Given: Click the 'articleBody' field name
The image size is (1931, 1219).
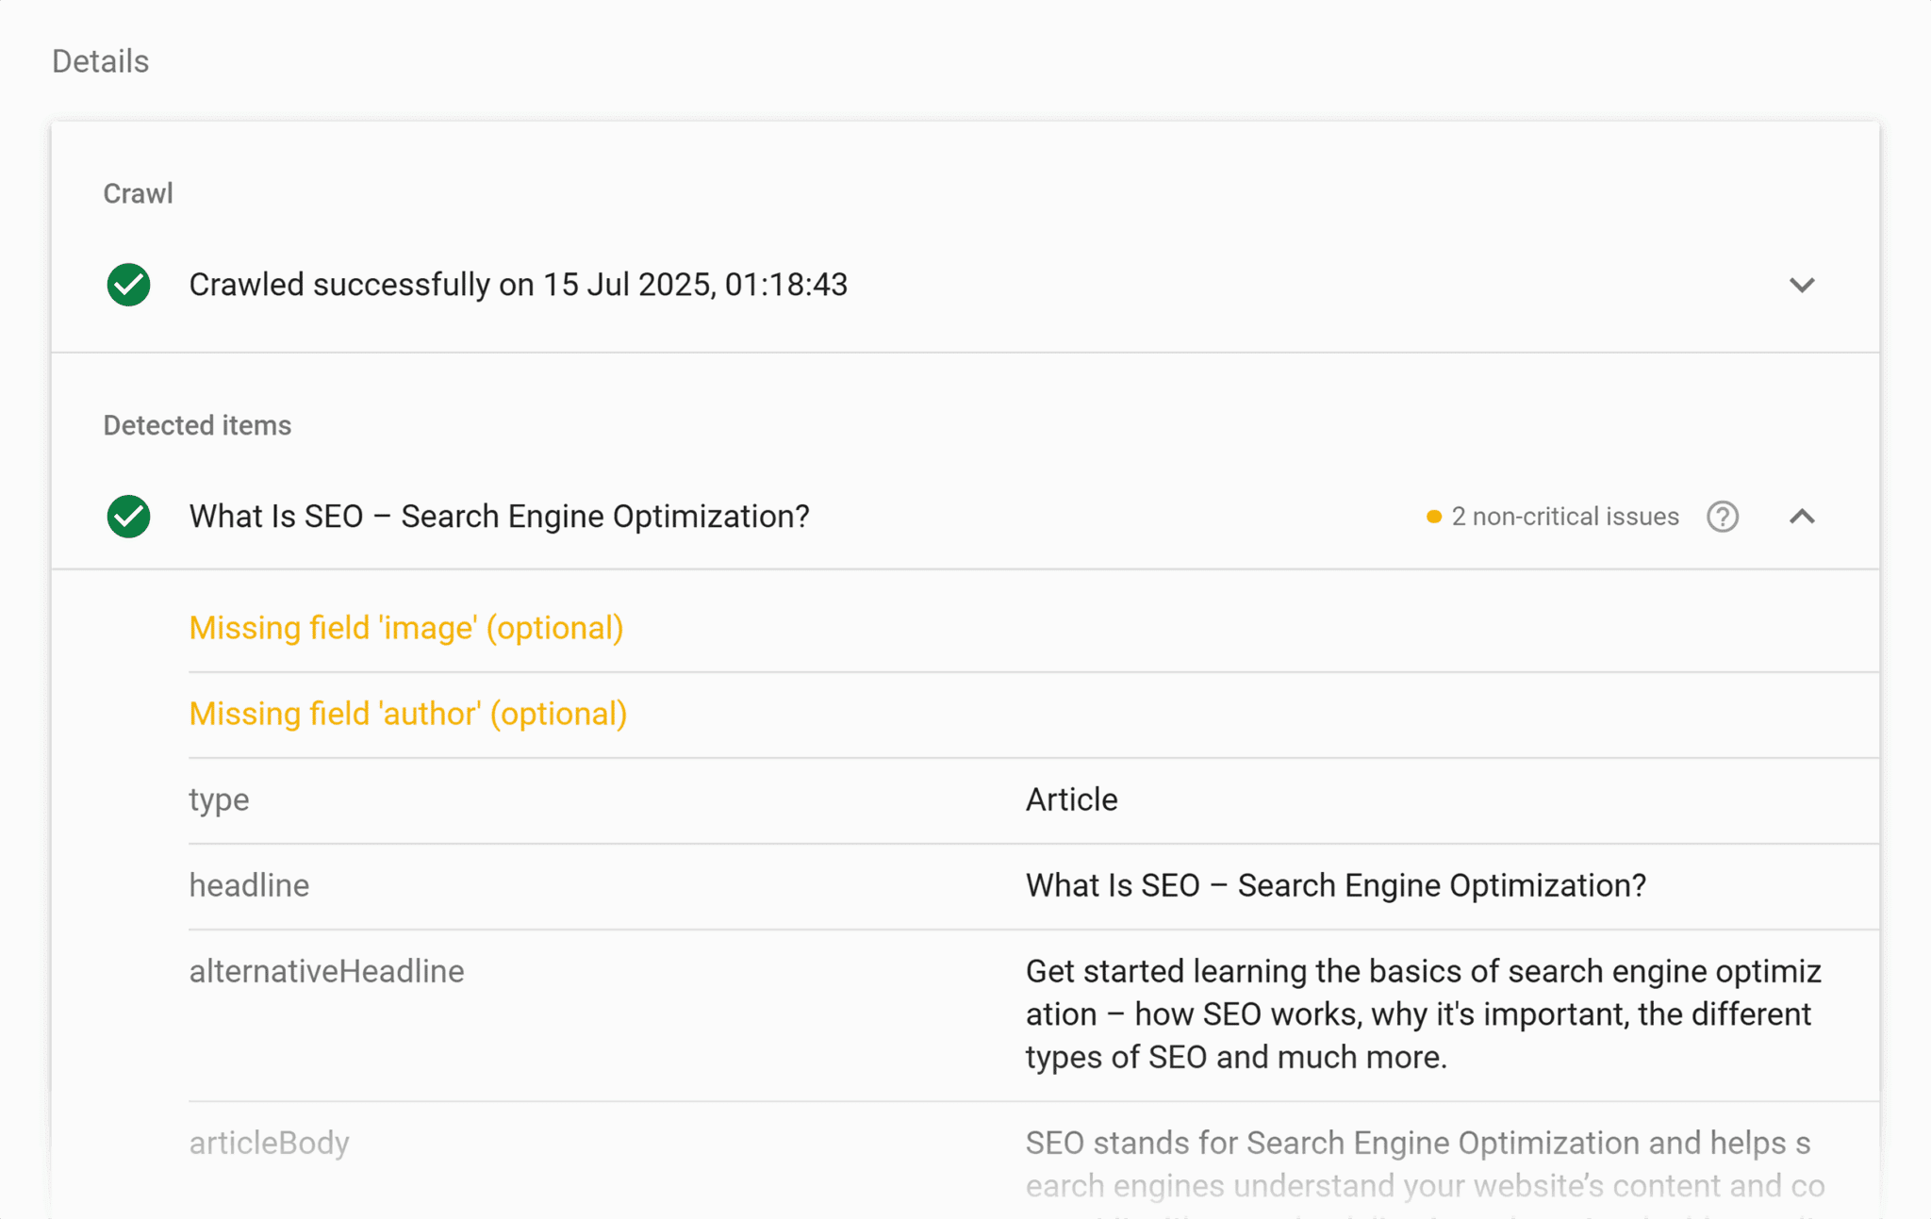Looking at the screenshot, I should [269, 1143].
